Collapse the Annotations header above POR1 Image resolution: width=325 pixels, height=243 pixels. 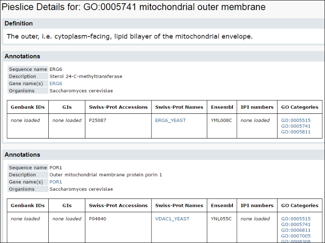coord(22,155)
